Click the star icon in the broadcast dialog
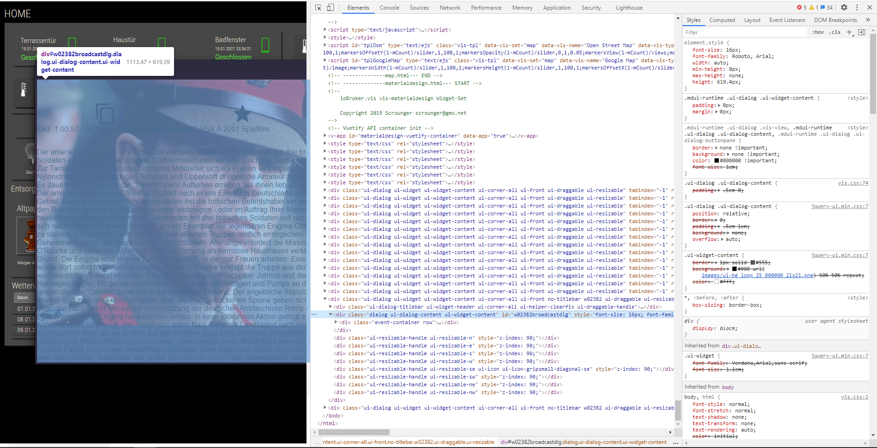This screenshot has height=448, width=877. point(243,113)
